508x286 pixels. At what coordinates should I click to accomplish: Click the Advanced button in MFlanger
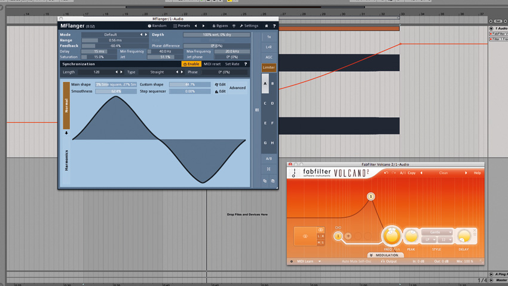tap(237, 88)
